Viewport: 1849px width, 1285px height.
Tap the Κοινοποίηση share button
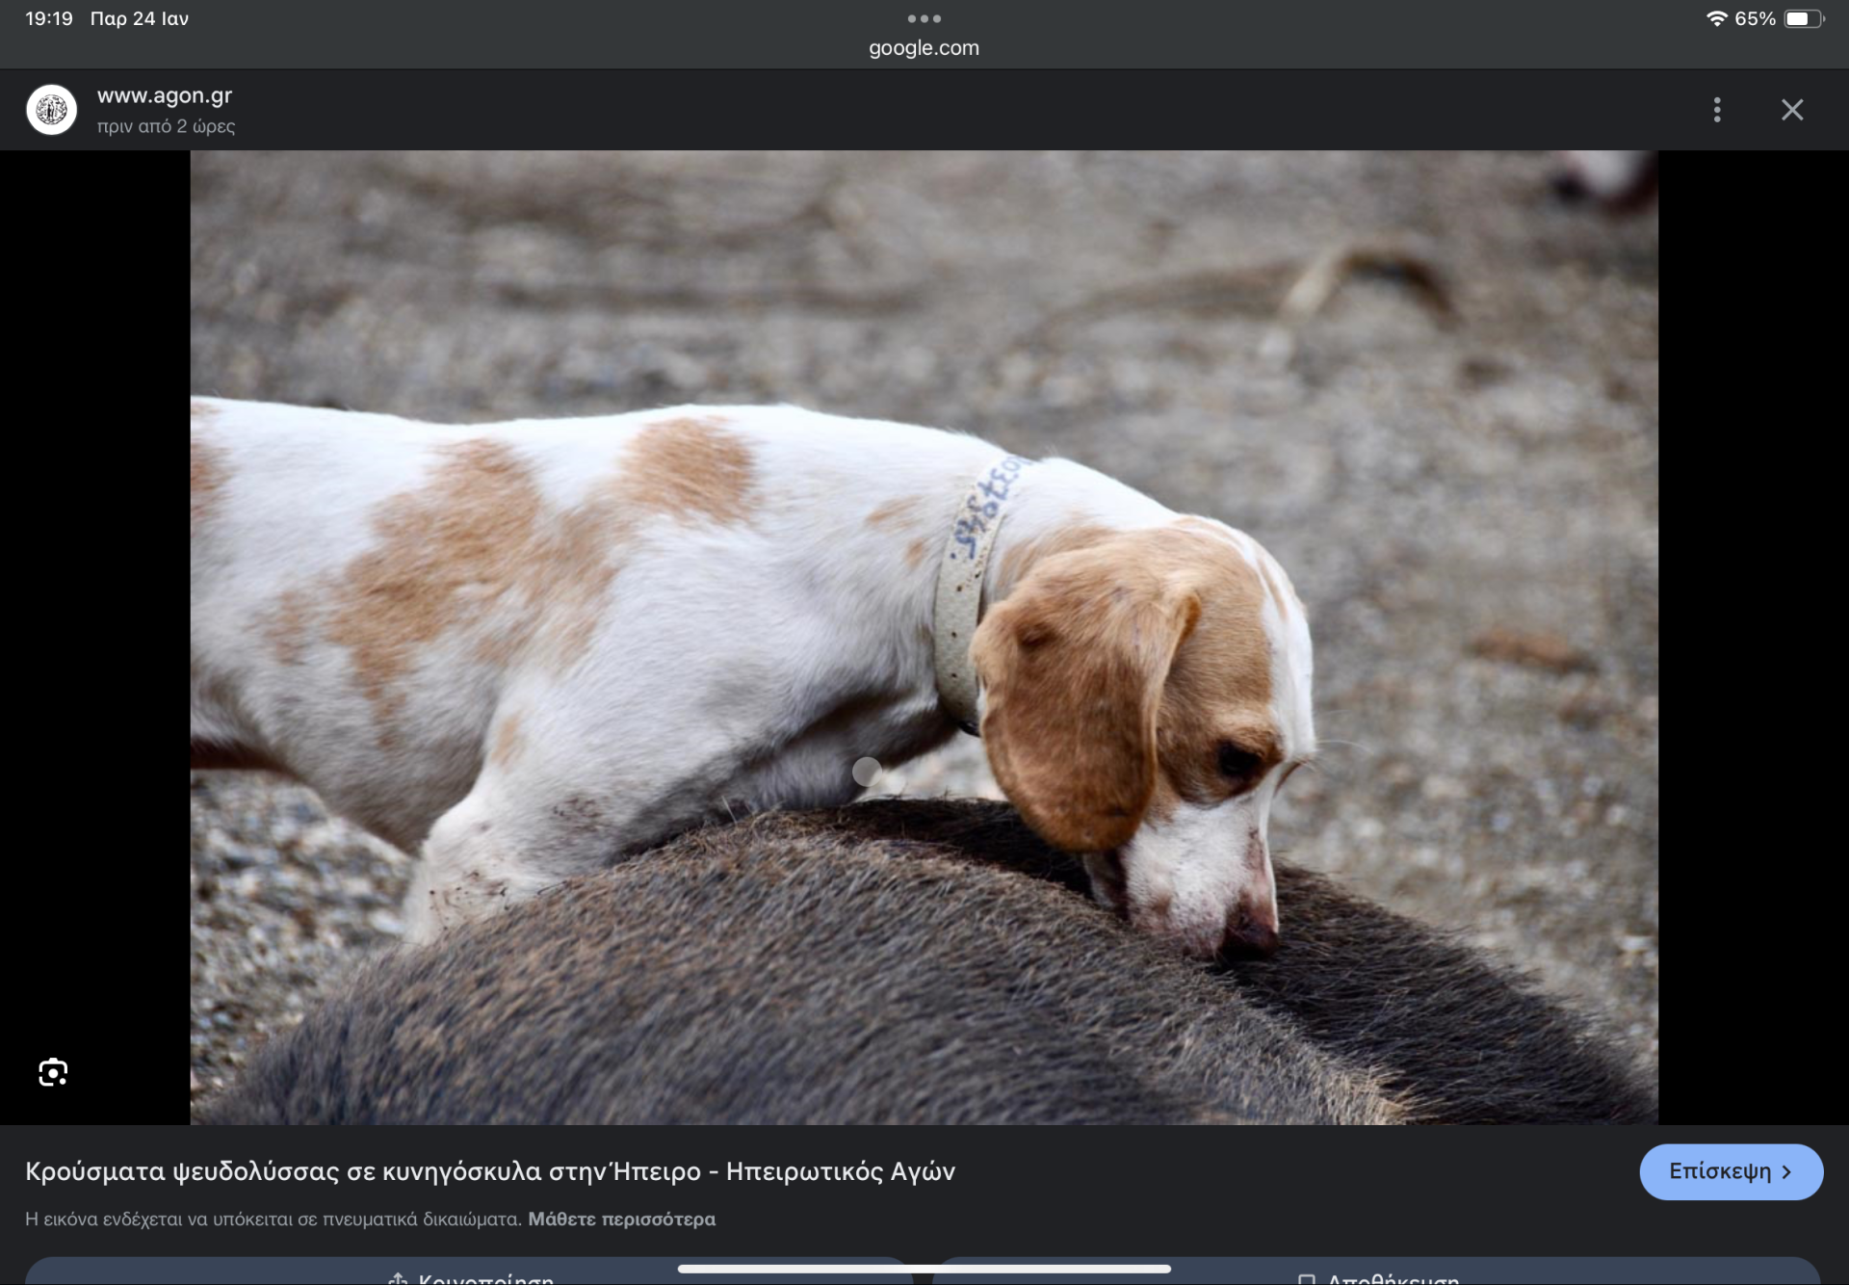[x=472, y=1275]
